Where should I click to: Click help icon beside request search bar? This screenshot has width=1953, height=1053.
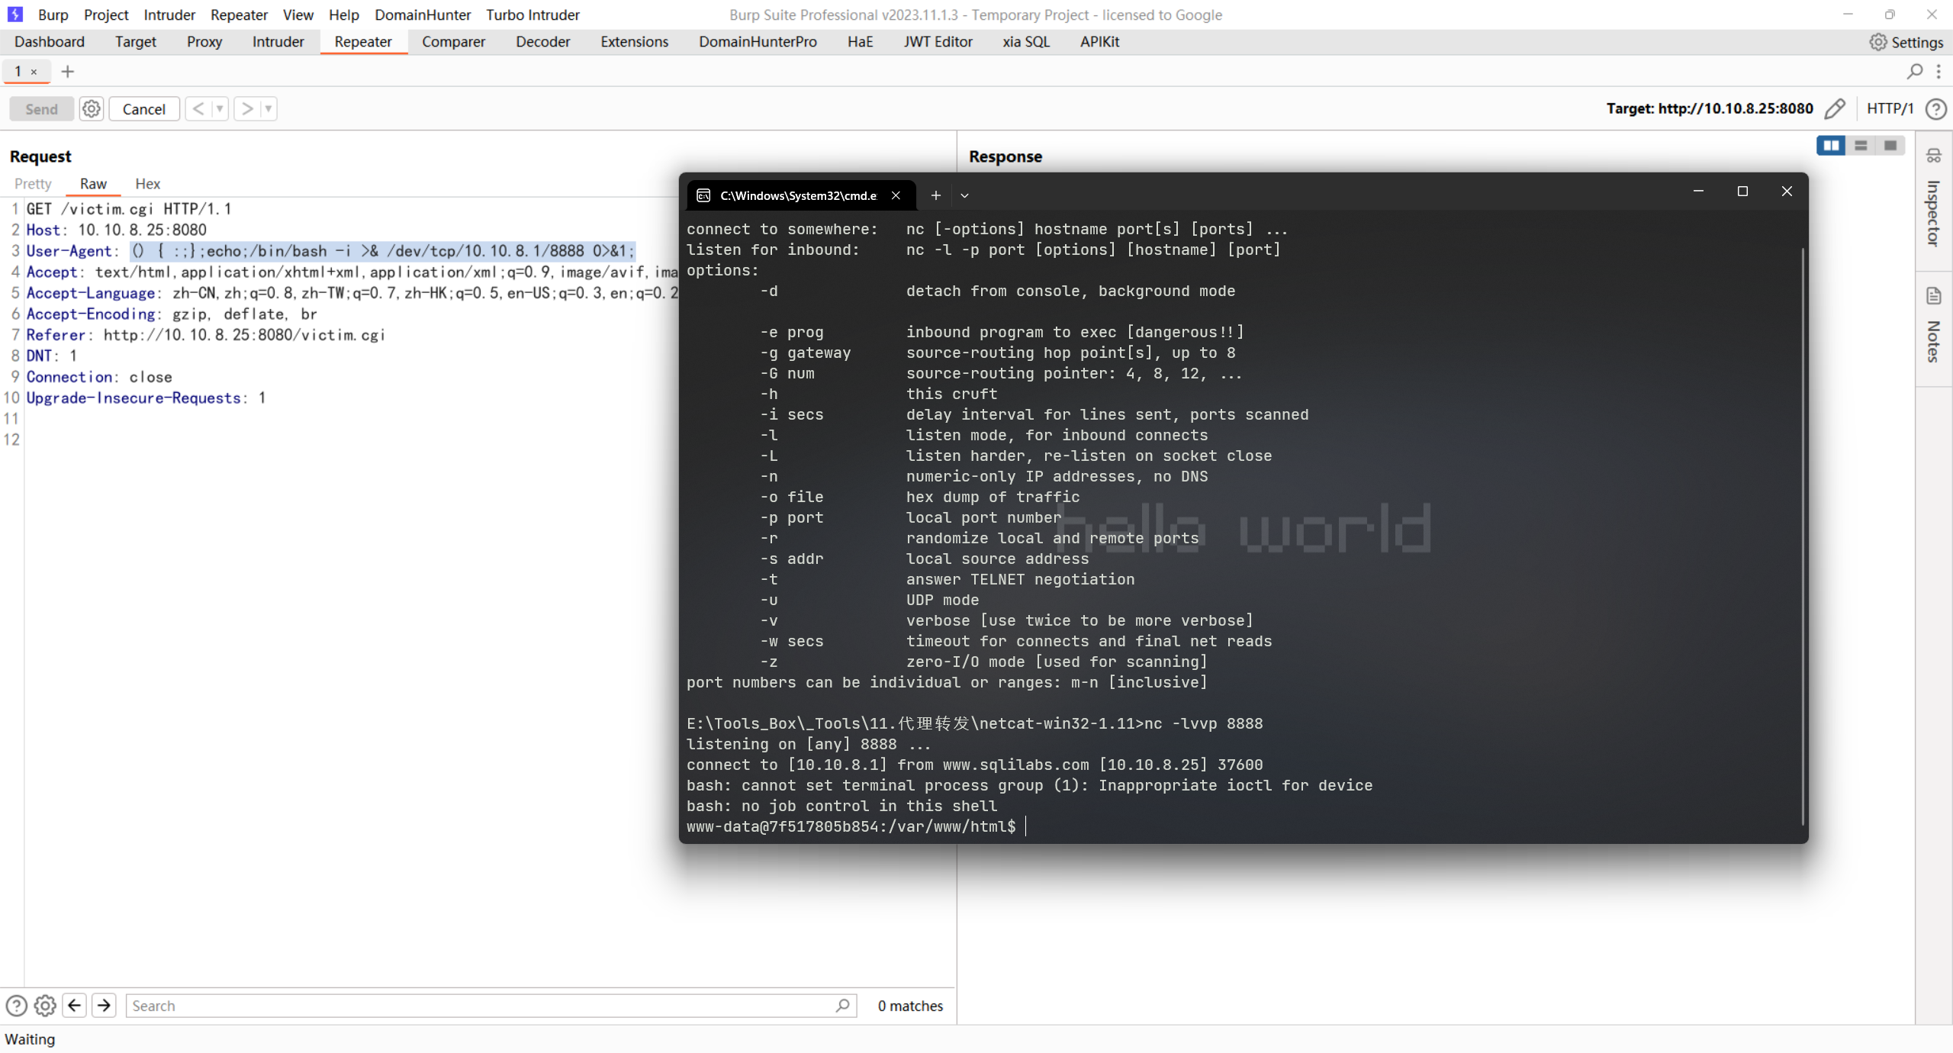coord(16,1006)
